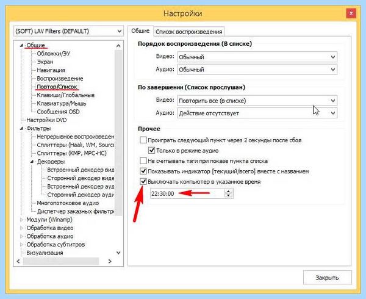The height and width of the screenshot is (299, 366).
Task: Uncheck Показывать индикатор [текущий/всего] checkbox
Action: (143, 171)
